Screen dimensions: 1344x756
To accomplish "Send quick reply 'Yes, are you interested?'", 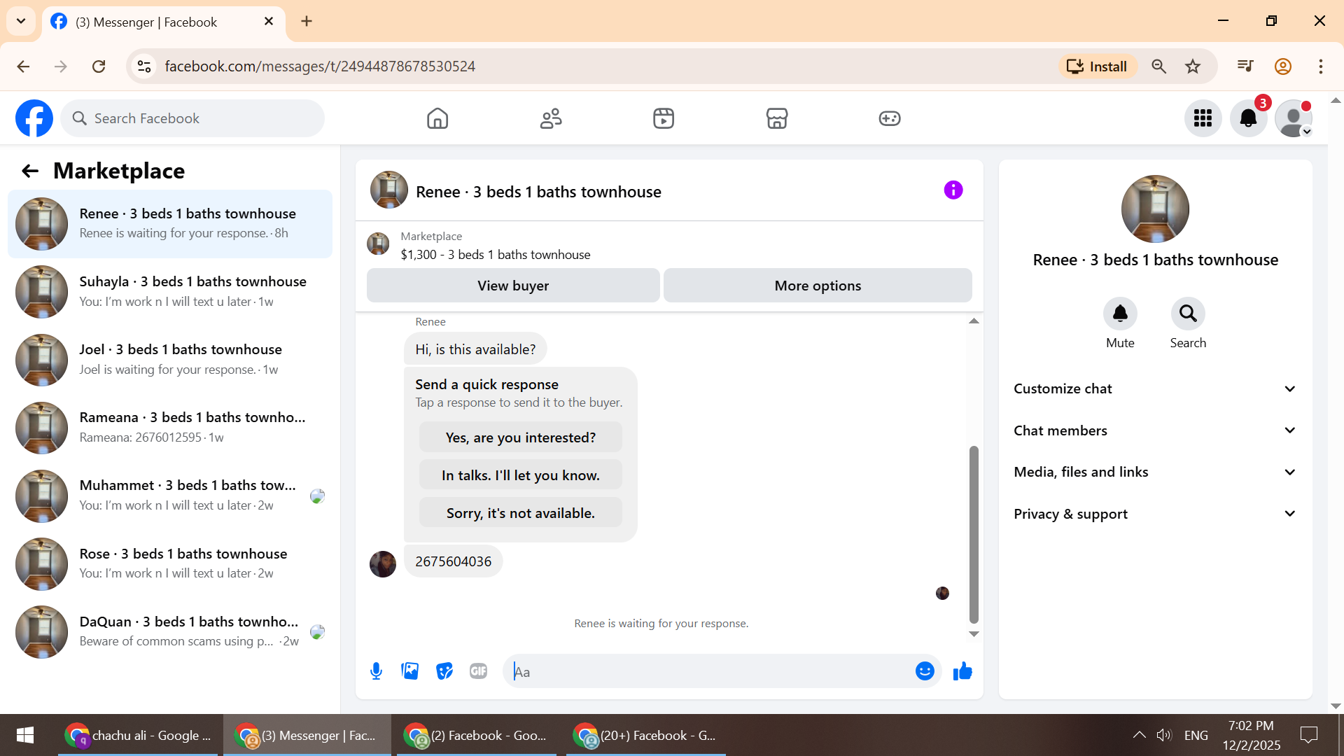I will 520,437.
